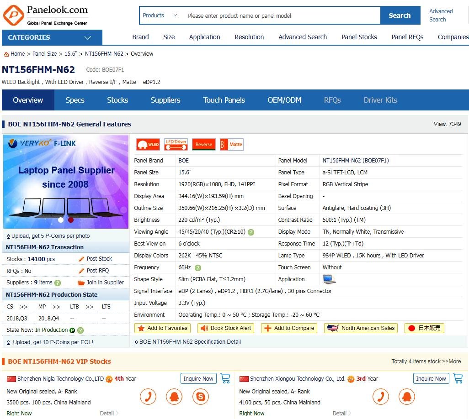Open the Products search type dropdown
This screenshot has width=469, height=419.
tap(160, 16)
